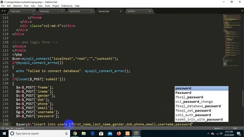244x137 pixels.
Task: Open the Tools menu
Action: 47,6
